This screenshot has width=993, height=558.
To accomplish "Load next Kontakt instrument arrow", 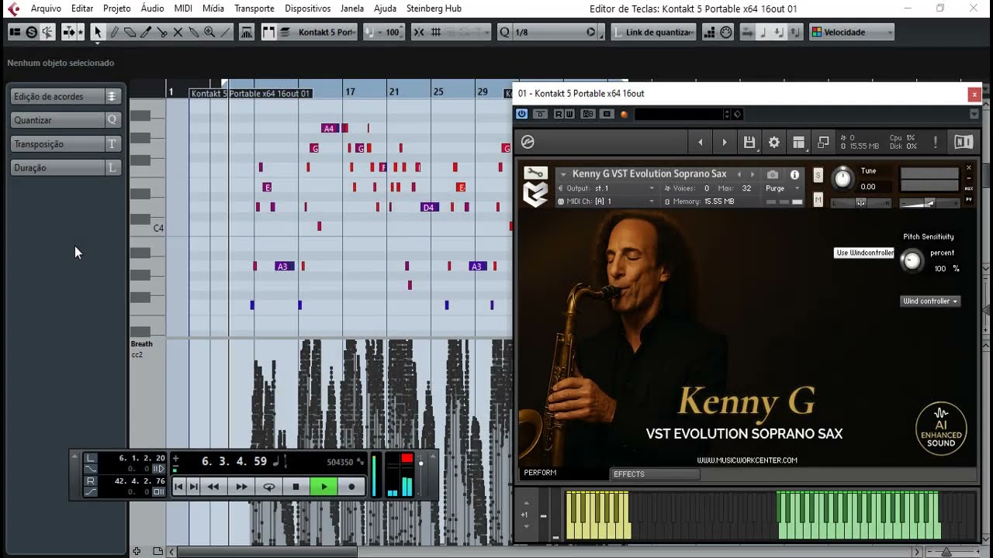I will tap(725, 142).
